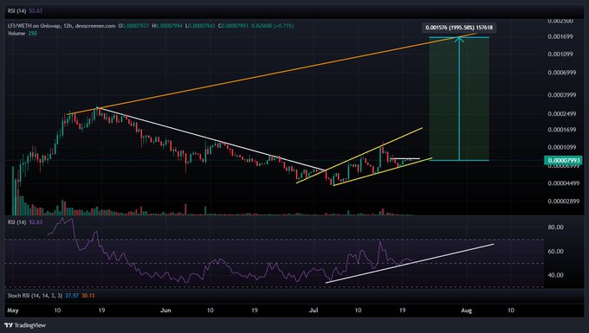
Task: Select the orange rising trend line
Action: pyautogui.click(x=272, y=74)
